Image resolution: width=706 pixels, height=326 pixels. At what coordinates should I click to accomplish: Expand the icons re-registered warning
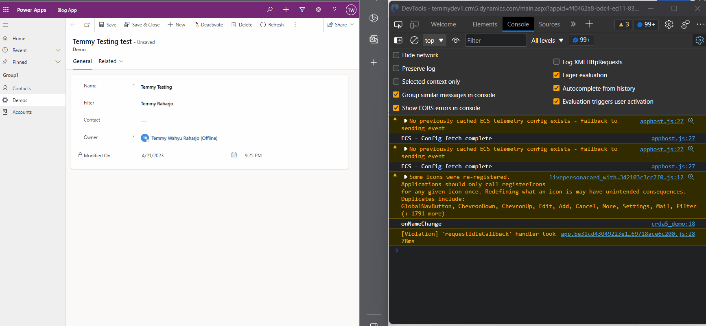click(406, 177)
